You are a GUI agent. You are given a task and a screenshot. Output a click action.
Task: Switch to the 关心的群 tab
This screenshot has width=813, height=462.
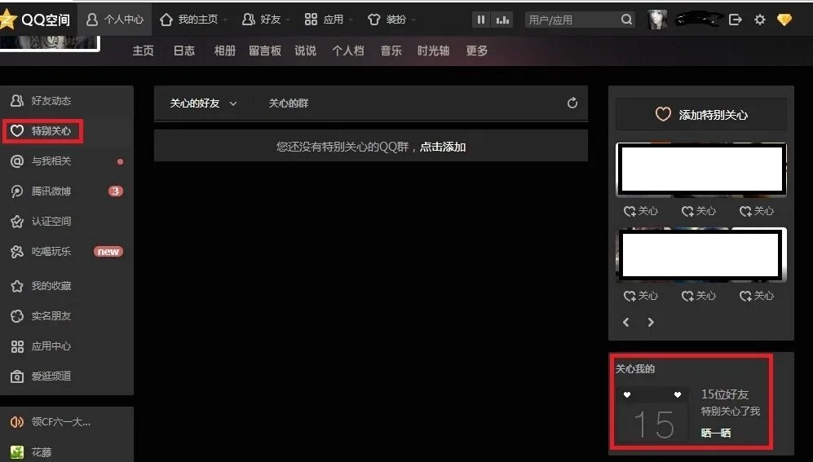[289, 103]
